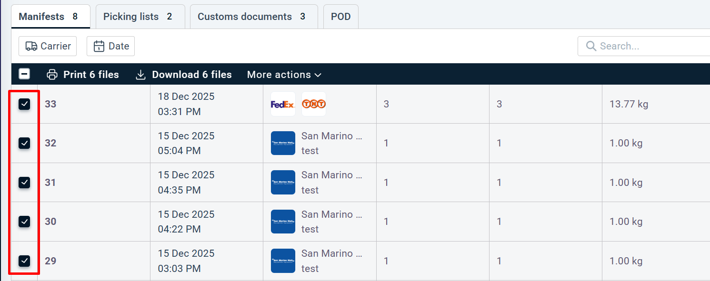The height and width of the screenshot is (281, 710).
Task: Click the TNT carrier logo in manifest 33
Action: click(x=314, y=104)
